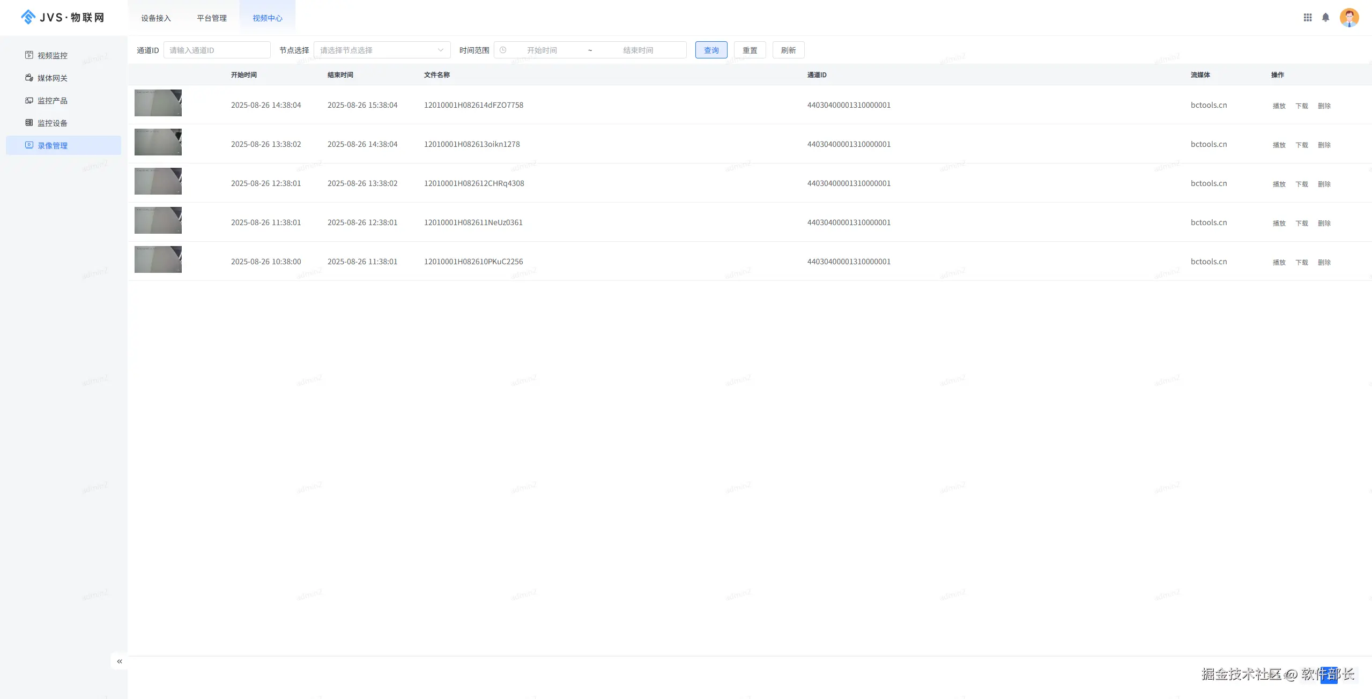Viewport: 1372px width, 699px height.
Task: Click the 通道ID input field
Action: (217, 50)
